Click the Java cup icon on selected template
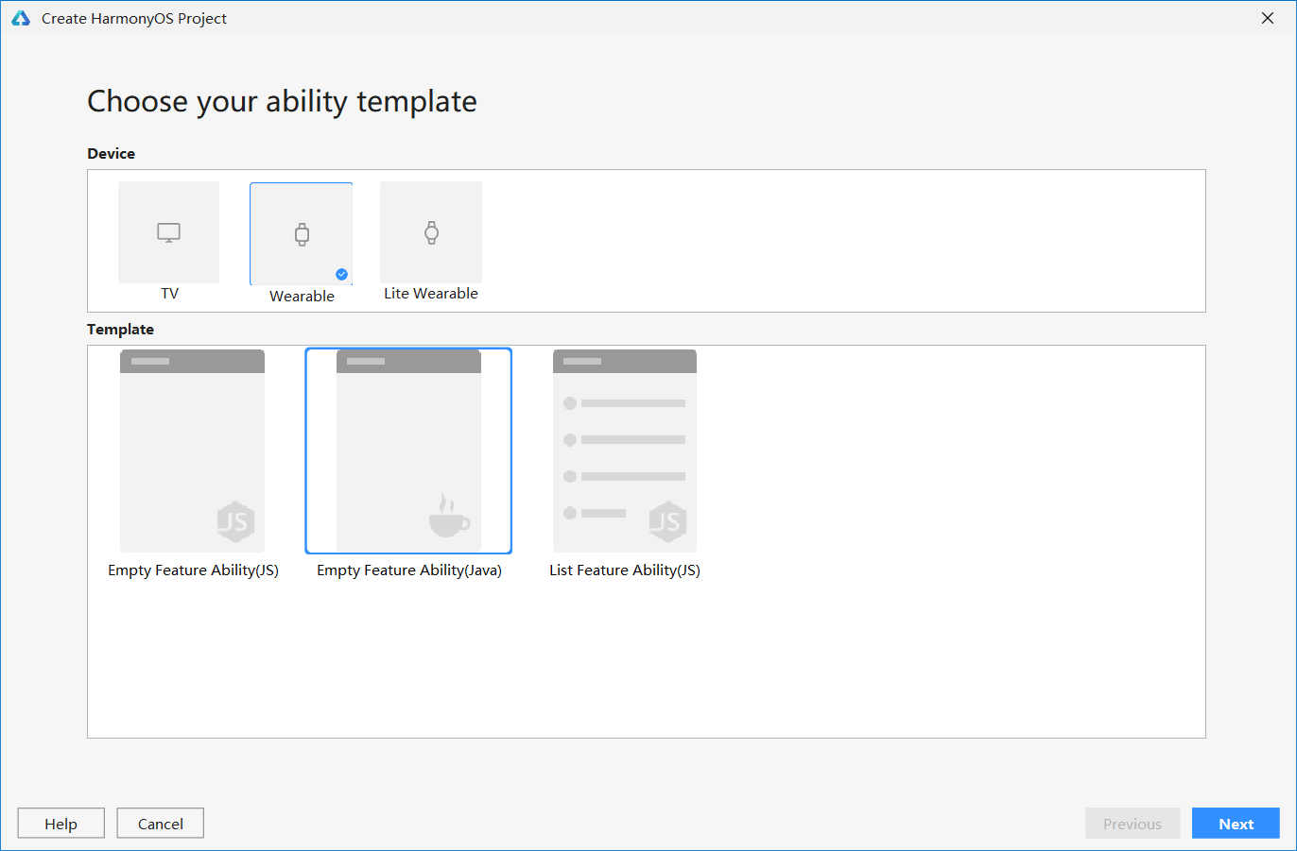 (448, 517)
